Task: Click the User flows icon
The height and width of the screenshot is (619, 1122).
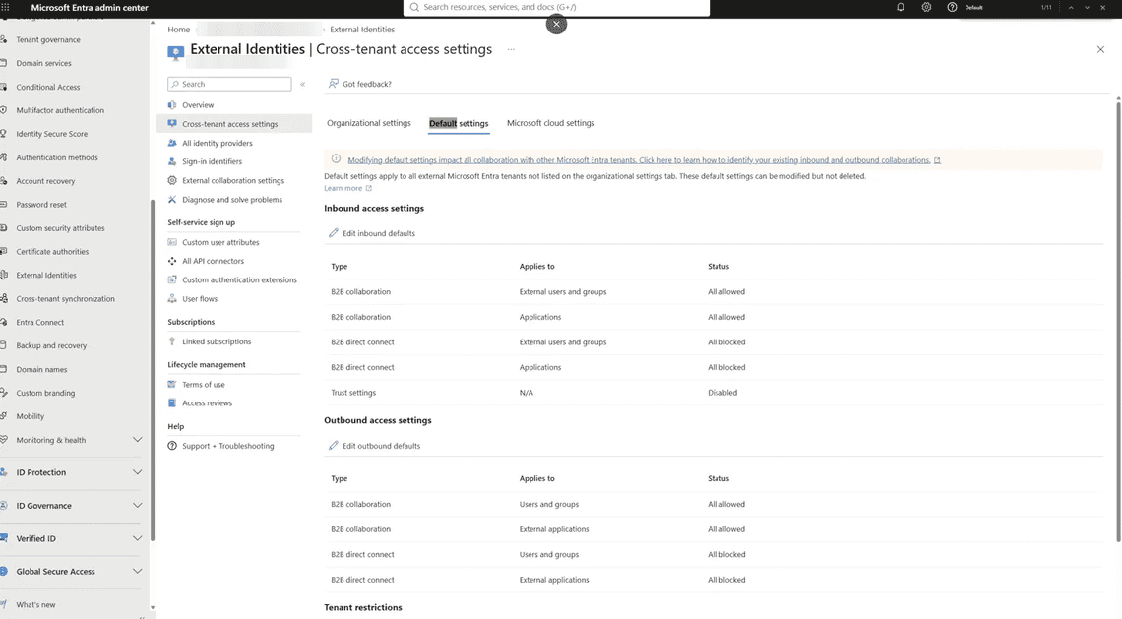Action: pos(172,299)
